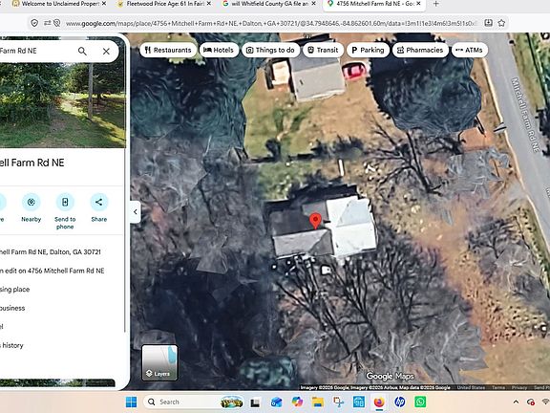Click the Terms link at map footer
550x413 pixels.
pos(498,388)
